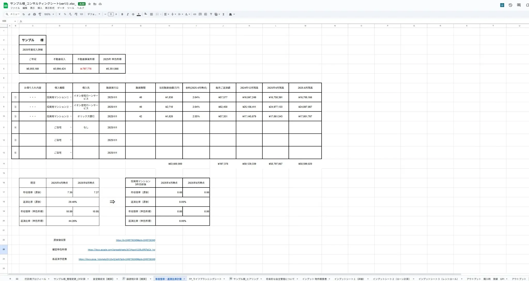The image size is (529, 281).
Task: Toggle bold formatting
Action: (x=122, y=14)
